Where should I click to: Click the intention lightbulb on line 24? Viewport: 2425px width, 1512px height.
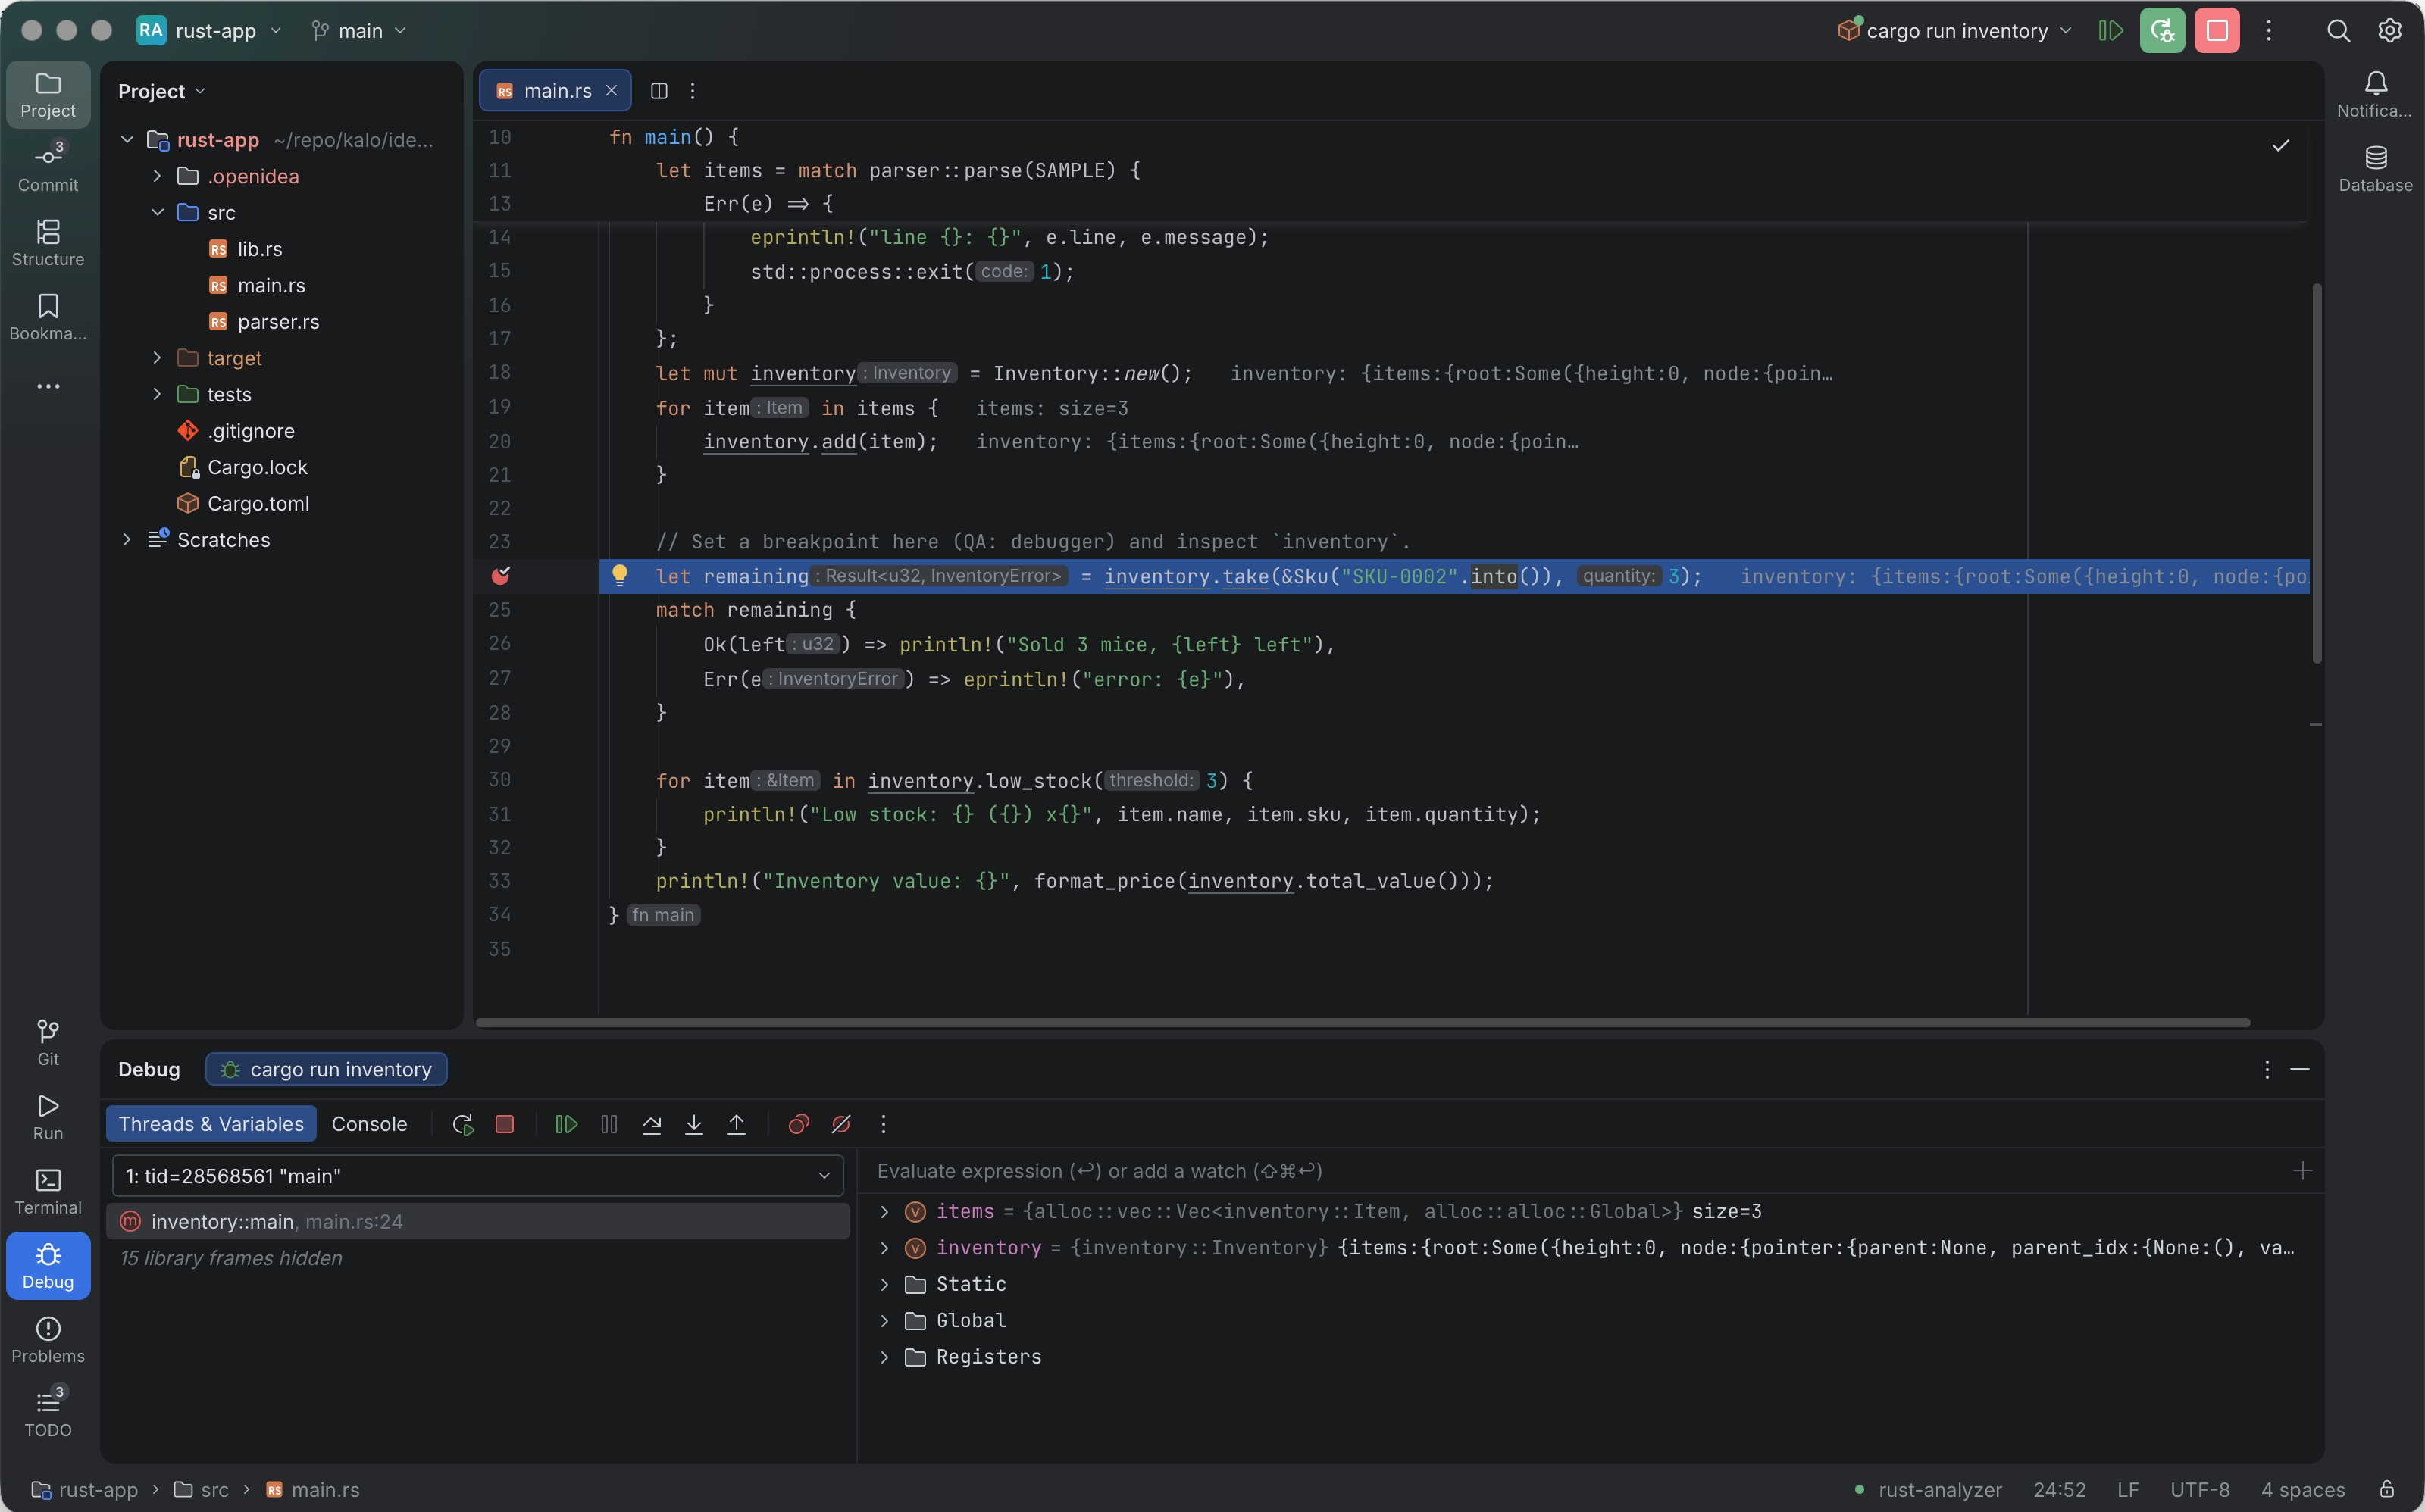point(619,575)
